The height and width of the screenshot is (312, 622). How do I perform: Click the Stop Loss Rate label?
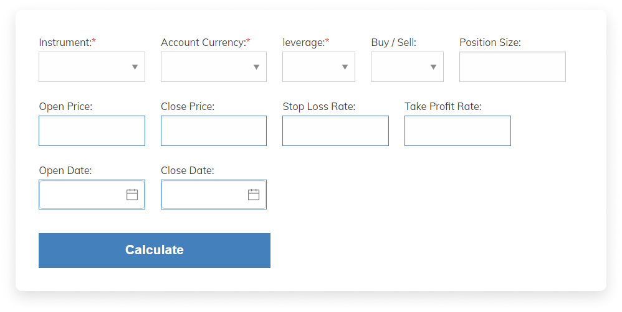[x=319, y=106]
